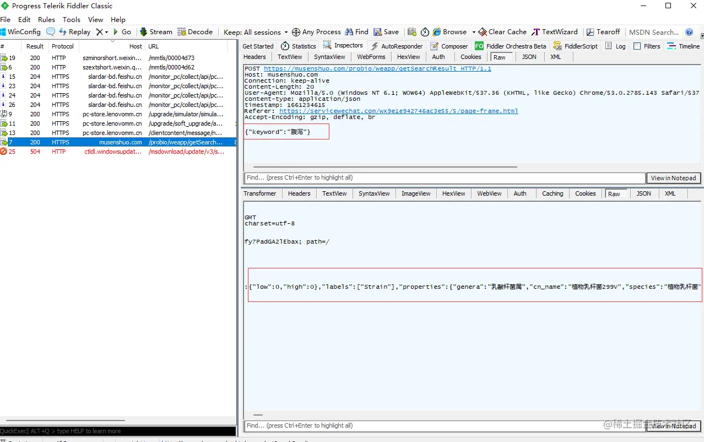
Task: Select session 9 /upgrade/simulator row
Action: point(118,114)
